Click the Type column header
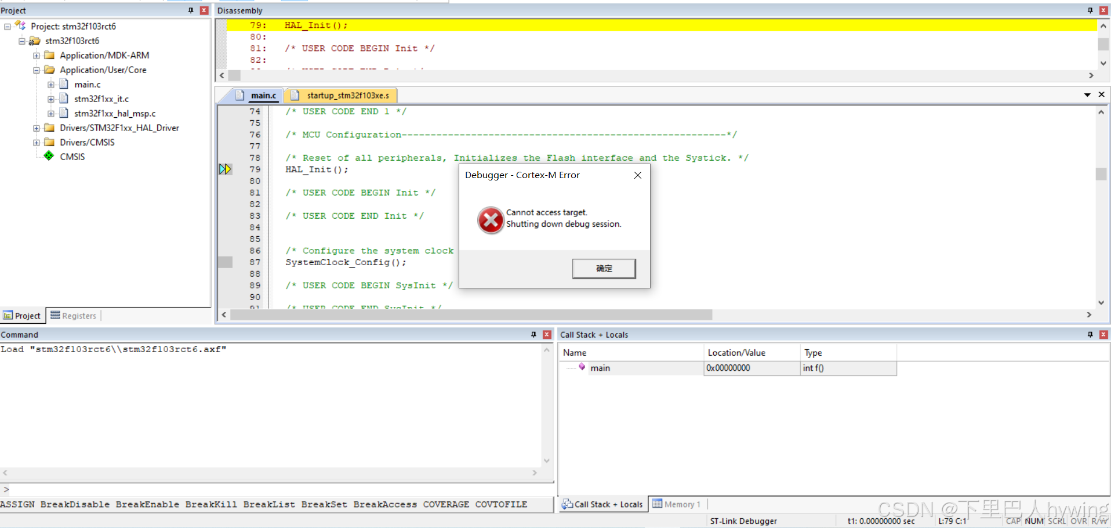1111x528 pixels. point(848,353)
